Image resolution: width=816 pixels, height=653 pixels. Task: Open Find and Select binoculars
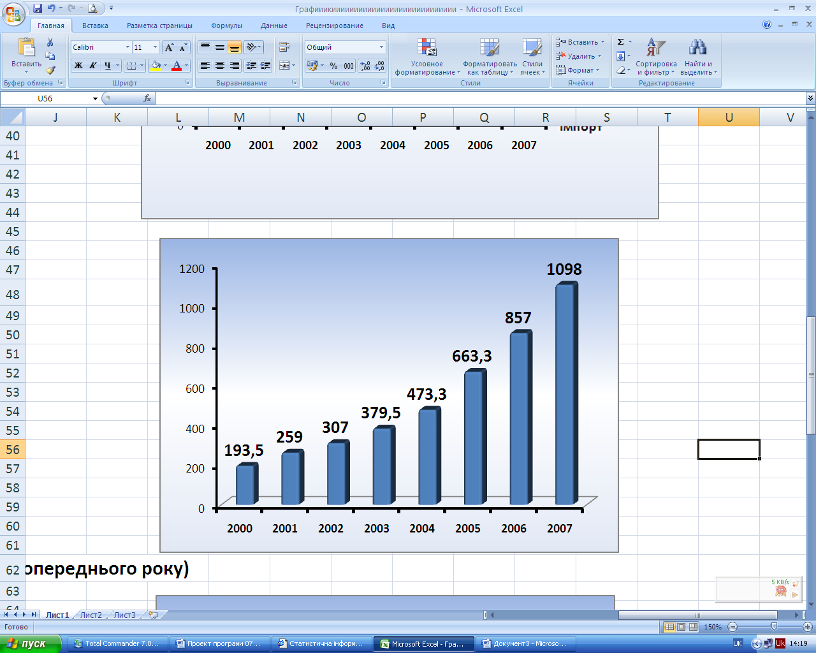tap(697, 48)
